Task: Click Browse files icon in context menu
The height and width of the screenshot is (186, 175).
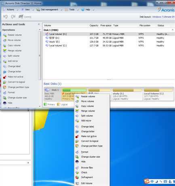Action: click(x=77, y=168)
